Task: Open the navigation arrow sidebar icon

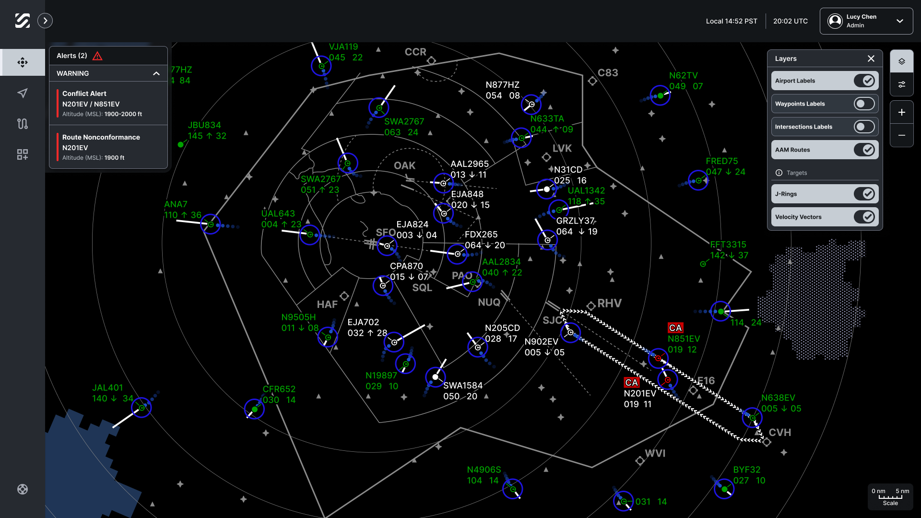Action: [23, 93]
